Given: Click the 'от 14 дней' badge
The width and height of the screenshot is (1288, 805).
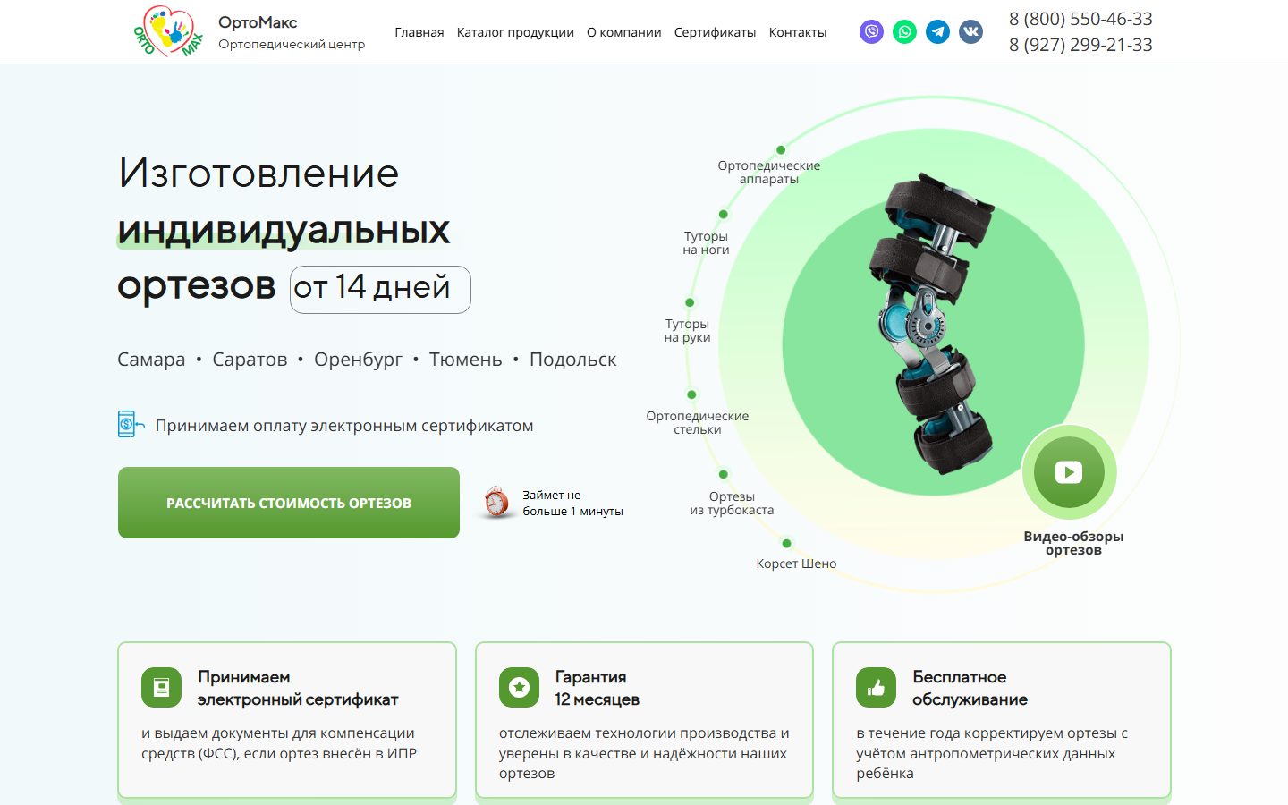Looking at the screenshot, I should pyautogui.click(x=380, y=289).
